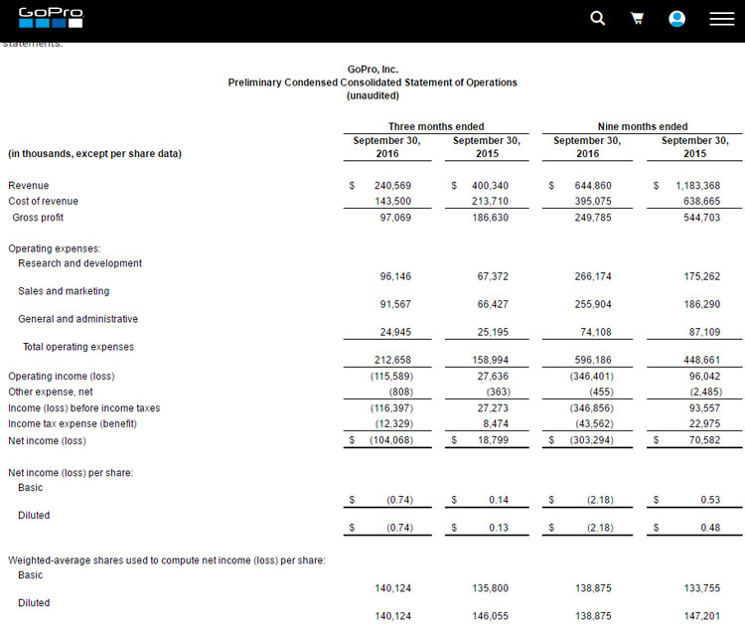Select sales and marketing value 91,567
The height and width of the screenshot is (635, 745).
coord(395,304)
